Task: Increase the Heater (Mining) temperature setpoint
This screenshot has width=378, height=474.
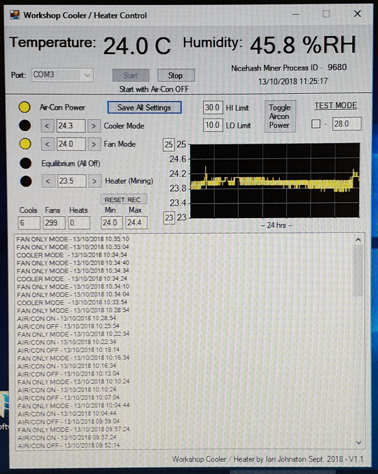Action: pyautogui.click(x=93, y=182)
